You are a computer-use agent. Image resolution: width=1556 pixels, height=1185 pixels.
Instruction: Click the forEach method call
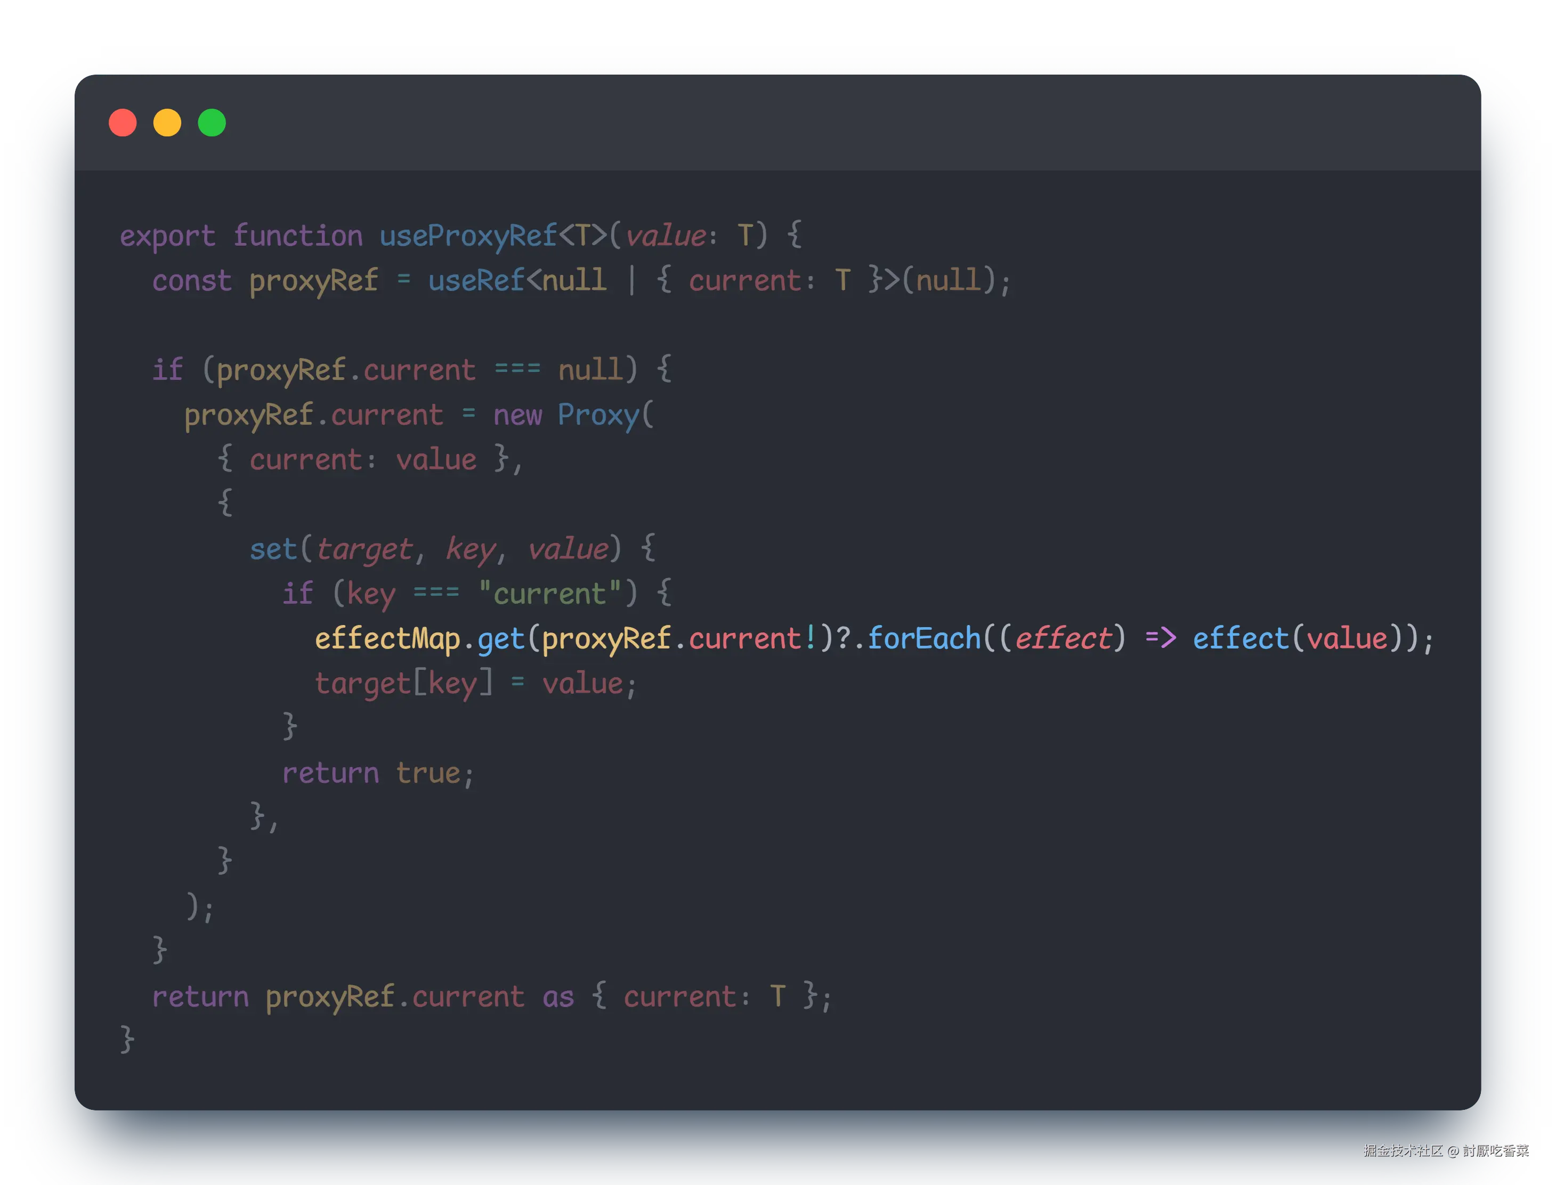(923, 639)
